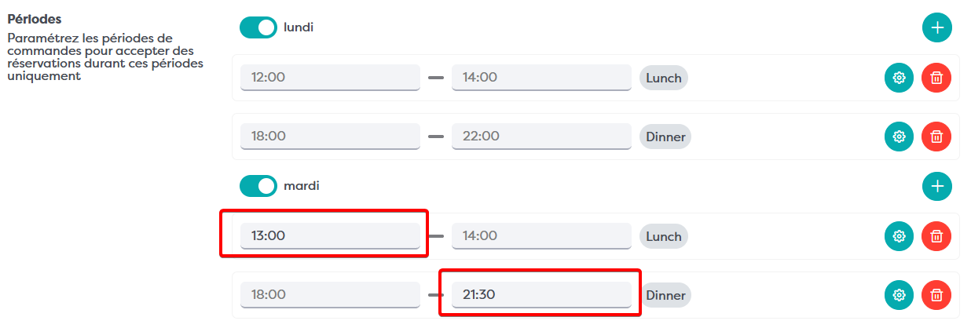Viewport: 971px width, 328px height.
Task: Open settings for mardi Dinner period
Action: tap(900, 295)
